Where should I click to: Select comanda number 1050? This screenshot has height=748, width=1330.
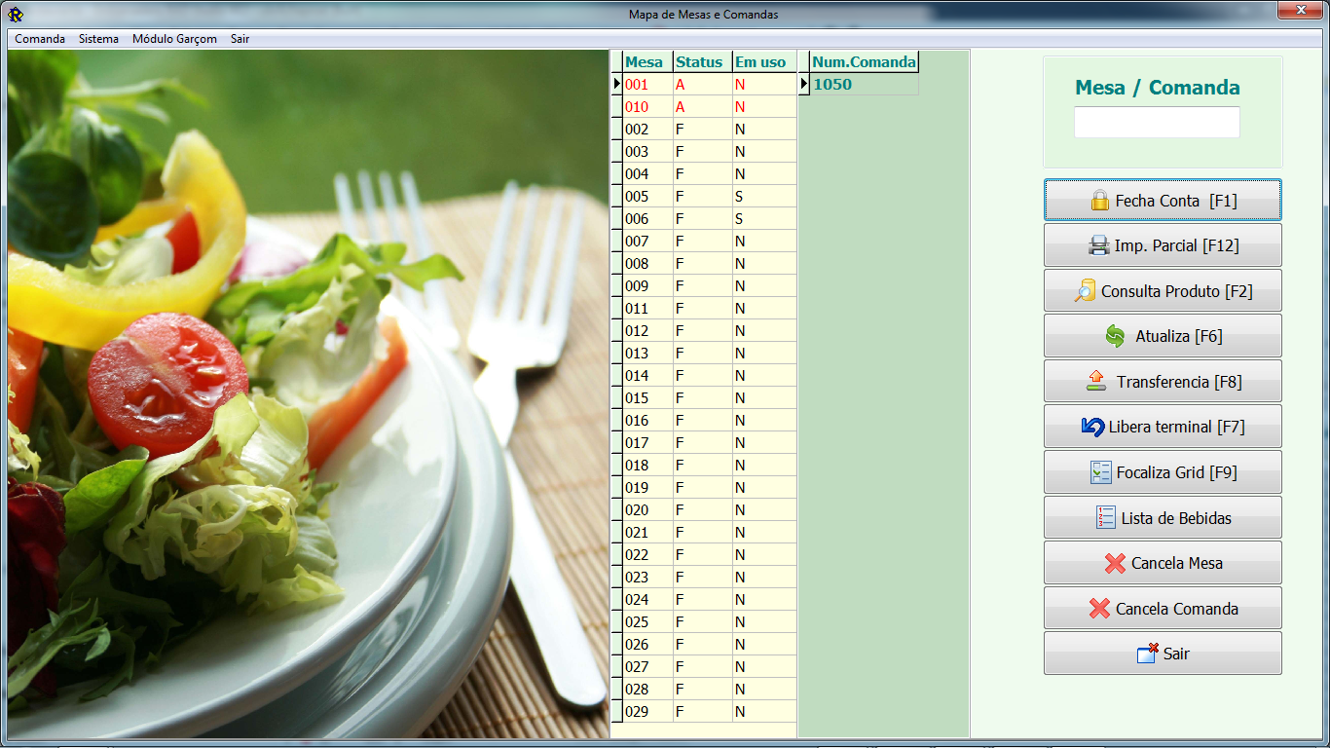point(865,85)
